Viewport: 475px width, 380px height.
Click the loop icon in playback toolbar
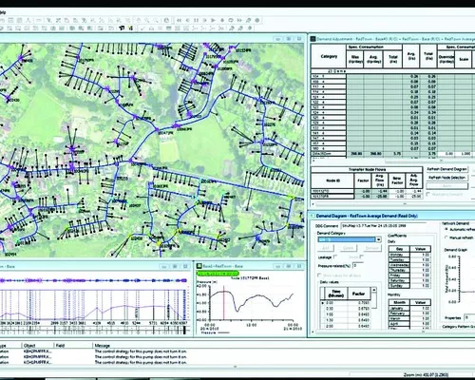pos(231,20)
